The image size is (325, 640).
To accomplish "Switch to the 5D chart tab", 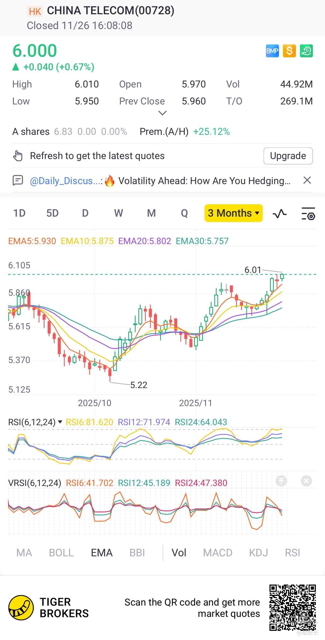I will tap(53, 213).
